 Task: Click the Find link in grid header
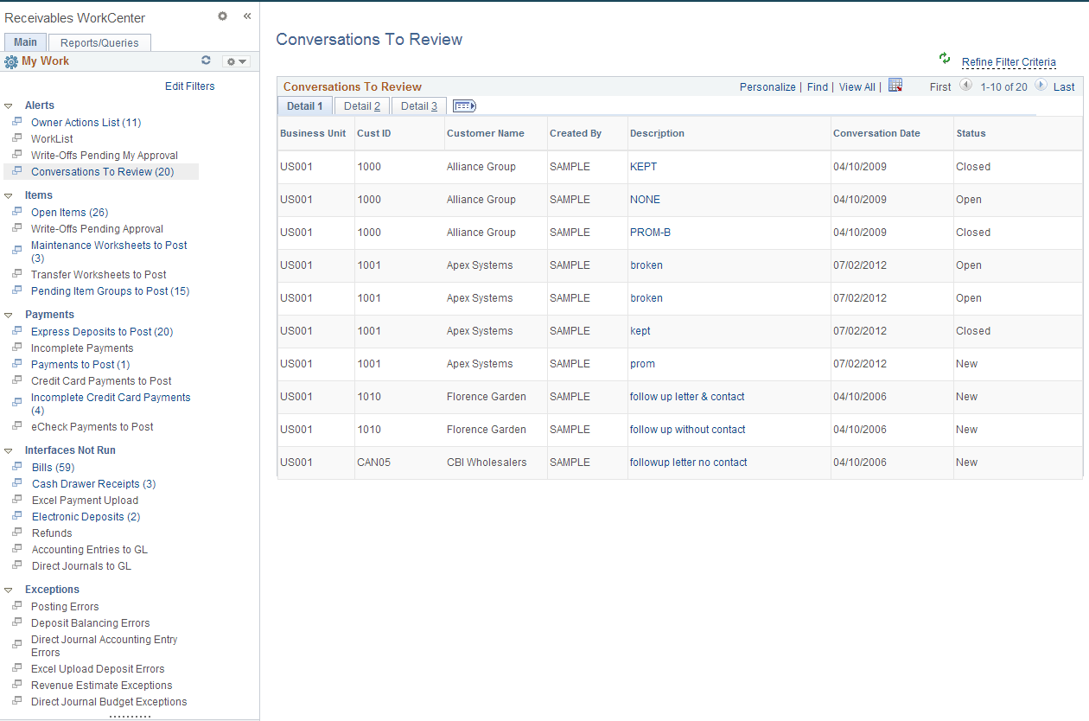pos(818,87)
